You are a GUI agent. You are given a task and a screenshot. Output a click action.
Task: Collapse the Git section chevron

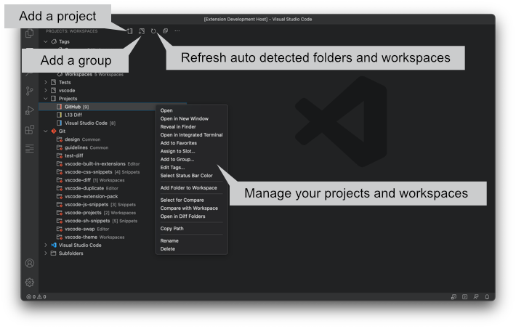pos(46,131)
